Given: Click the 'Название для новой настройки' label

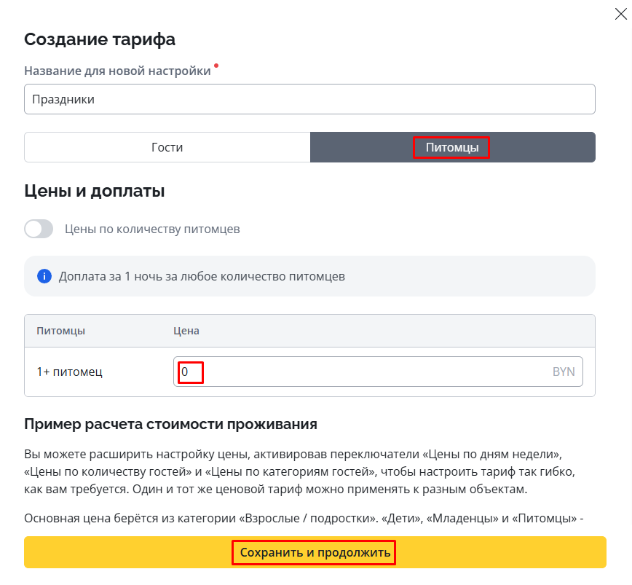Looking at the screenshot, I should (117, 71).
